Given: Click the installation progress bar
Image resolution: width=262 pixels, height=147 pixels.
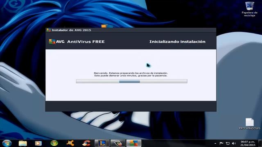Looking at the screenshot, I should pyautogui.click(x=131, y=81).
